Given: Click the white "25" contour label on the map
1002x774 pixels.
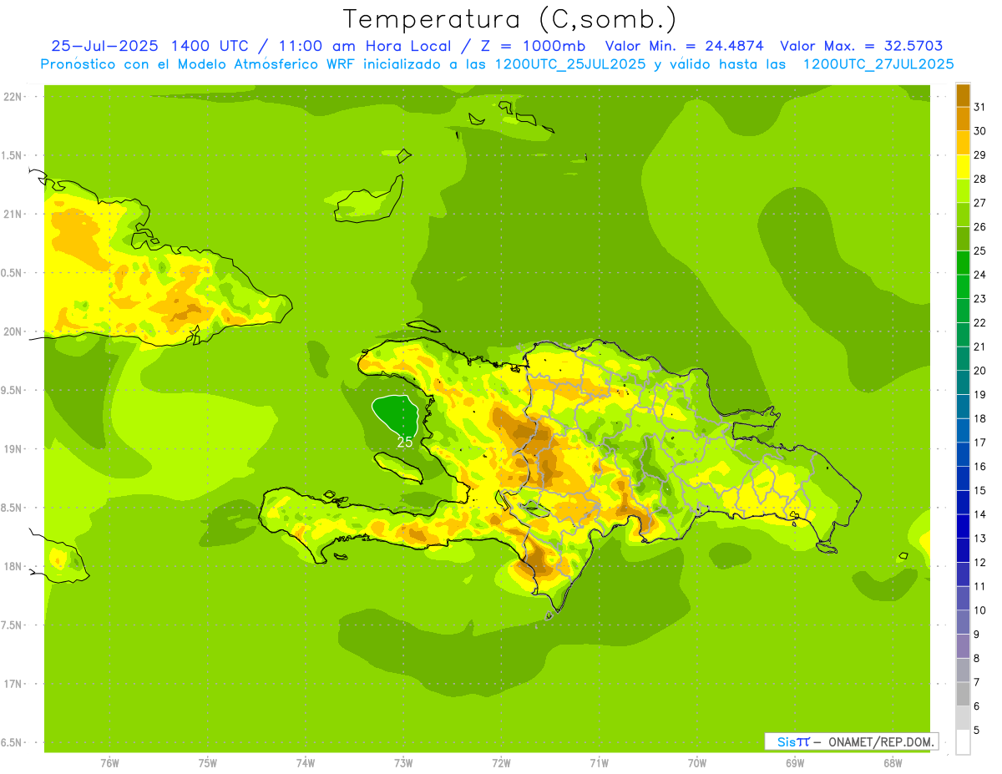Looking at the screenshot, I should (405, 443).
